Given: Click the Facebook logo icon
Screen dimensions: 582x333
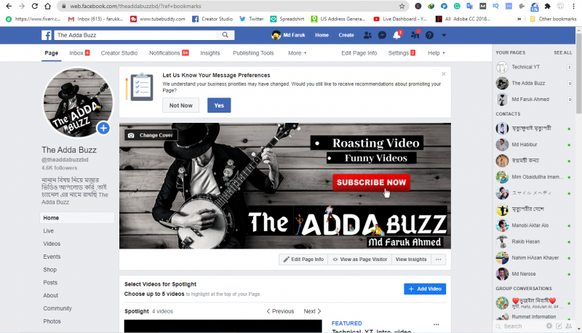Looking at the screenshot, I should point(47,35).
